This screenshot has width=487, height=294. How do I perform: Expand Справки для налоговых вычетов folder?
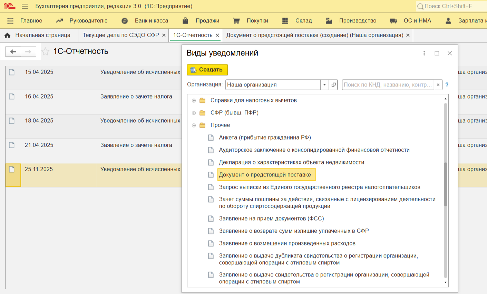coord(194,101)
